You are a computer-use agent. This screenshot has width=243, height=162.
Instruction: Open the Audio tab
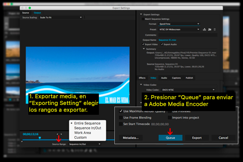[164, 78]
